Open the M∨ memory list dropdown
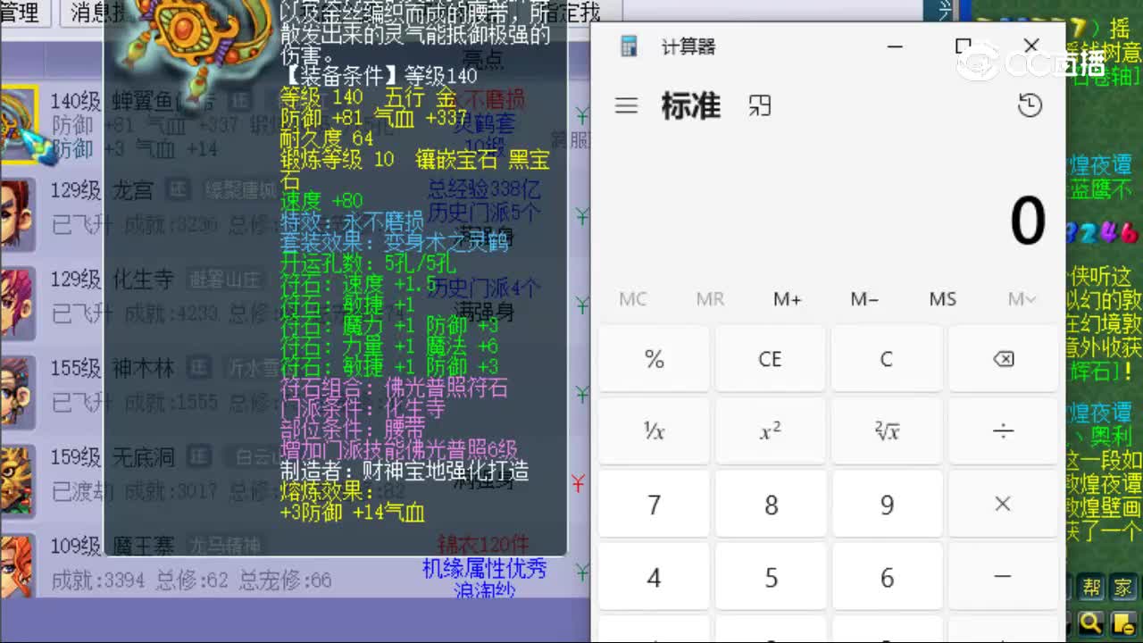This screenshot has height=643, width=1143. 1021,299
